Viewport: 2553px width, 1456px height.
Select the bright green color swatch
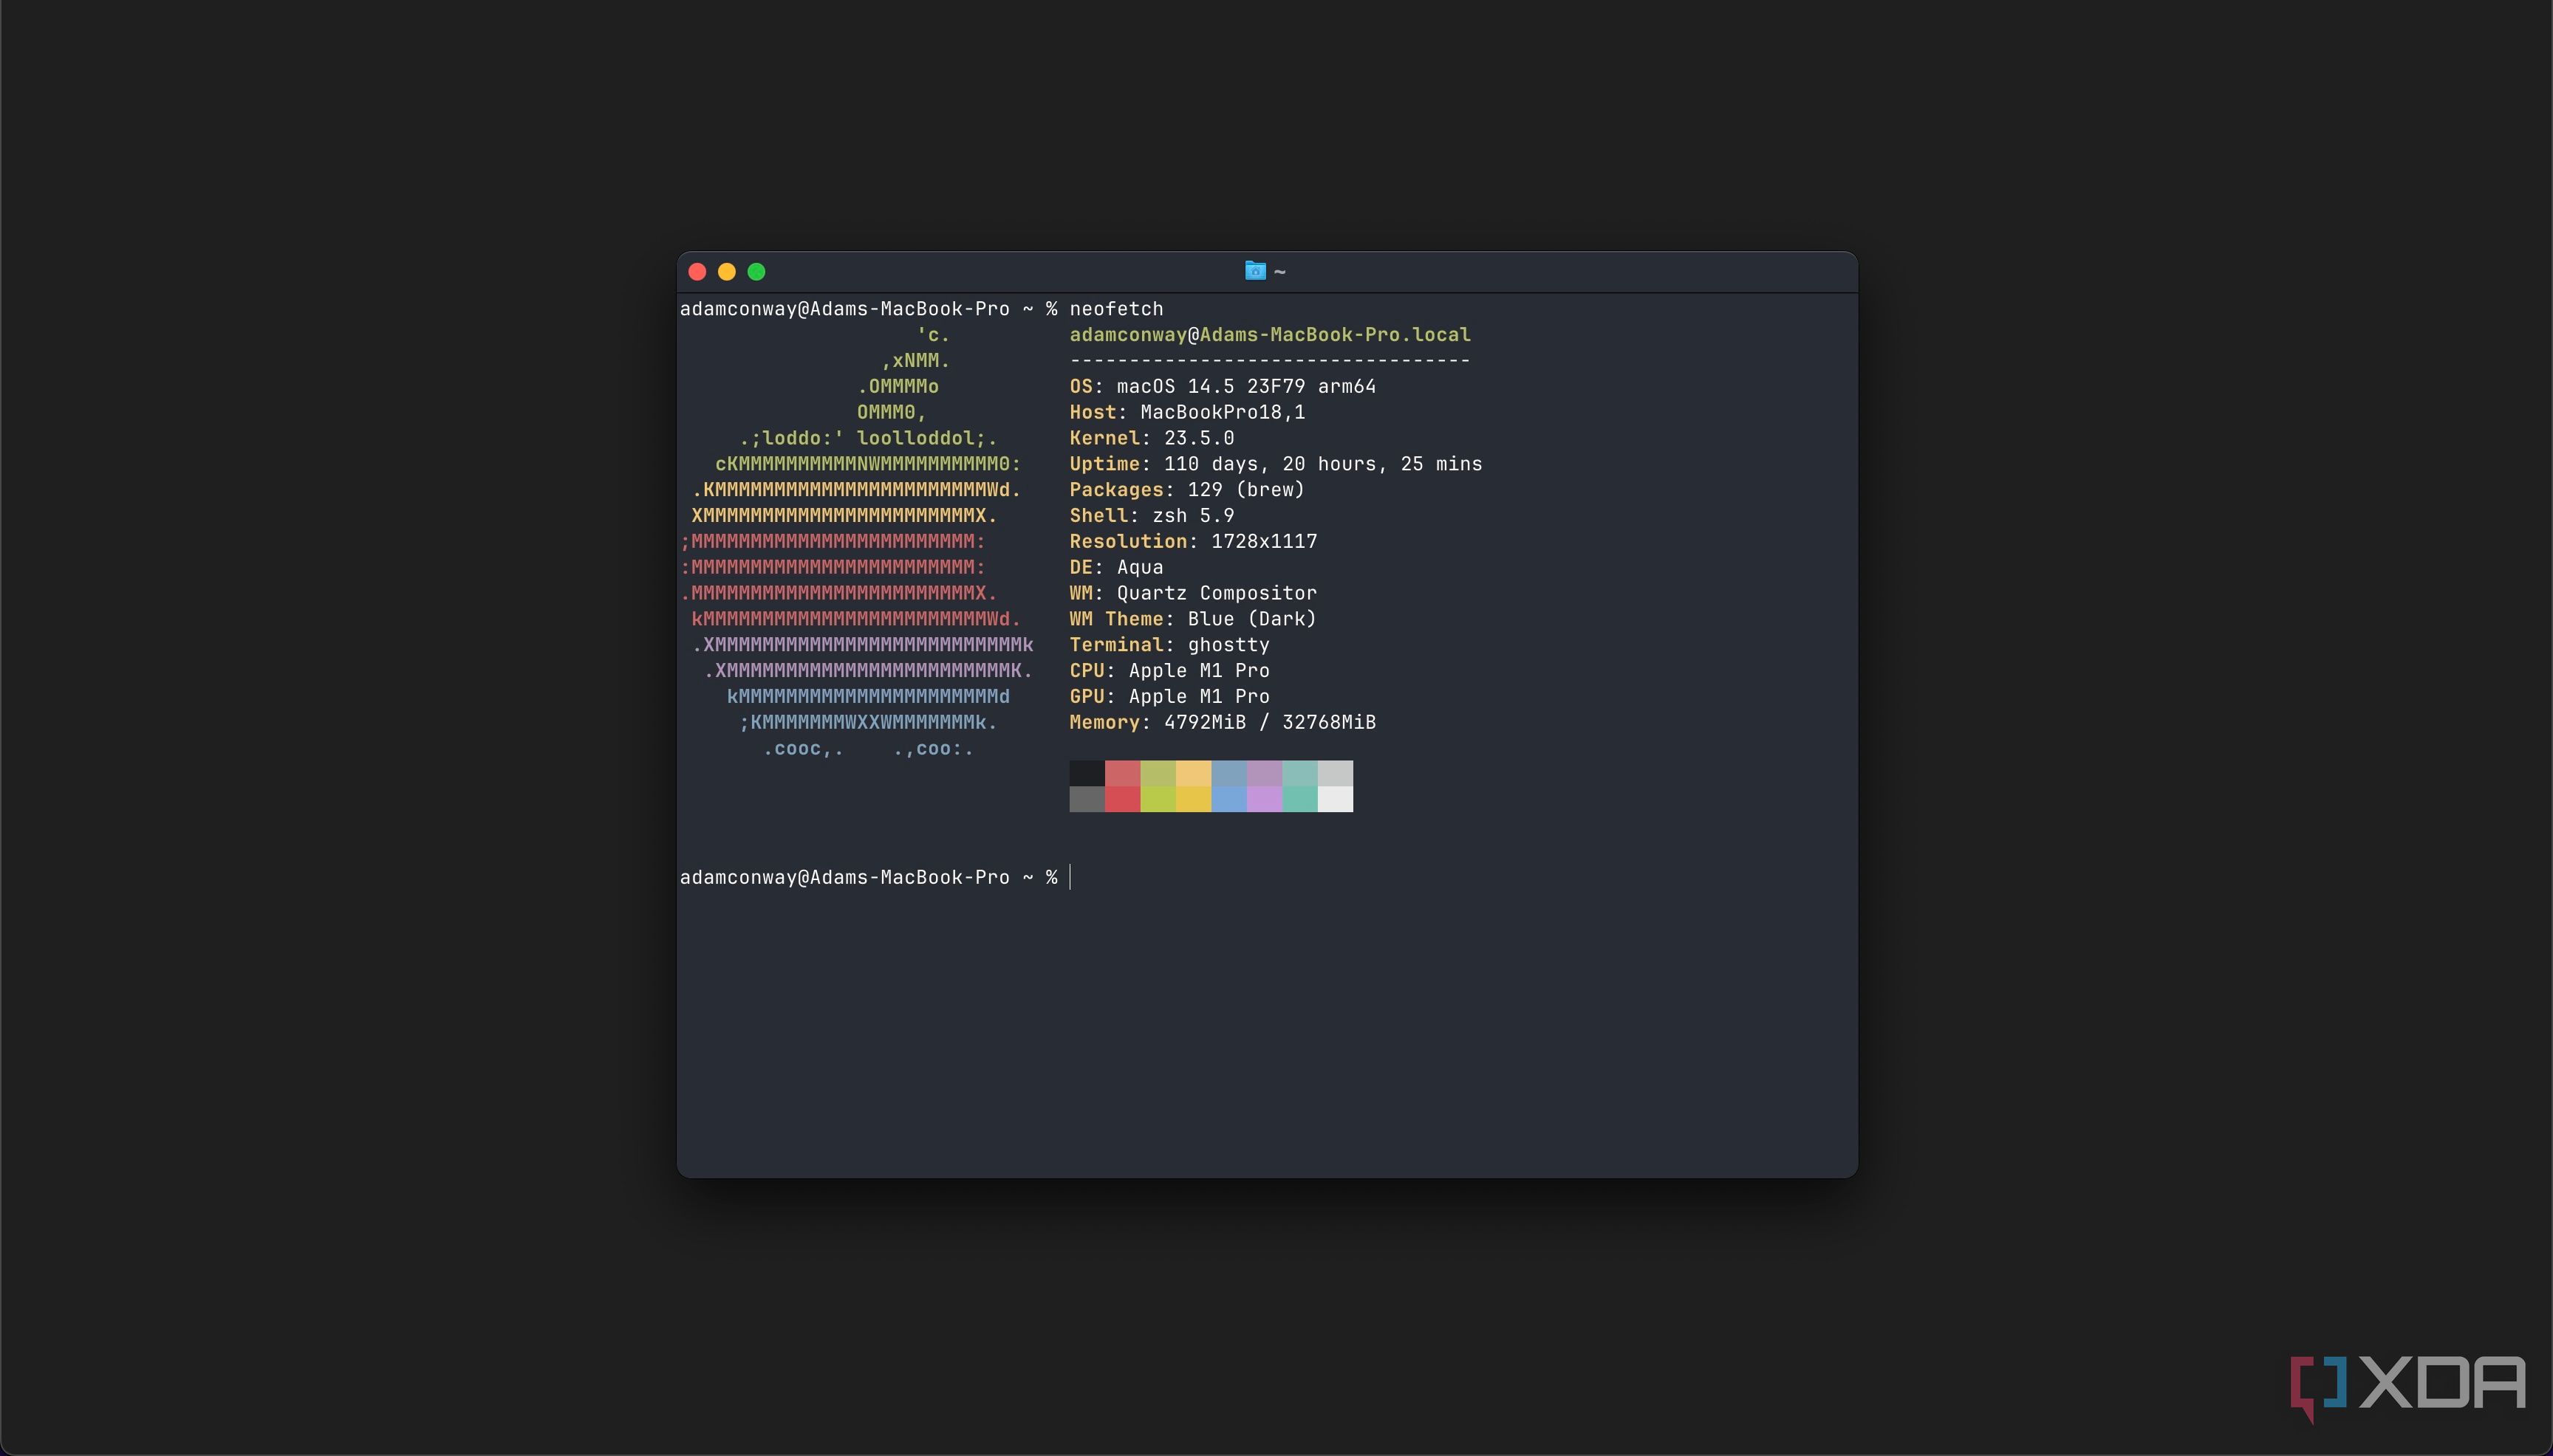[1158, 798]
